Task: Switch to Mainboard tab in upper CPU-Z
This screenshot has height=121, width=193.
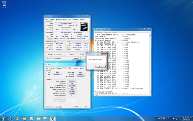Action: [x=59, y=20]
